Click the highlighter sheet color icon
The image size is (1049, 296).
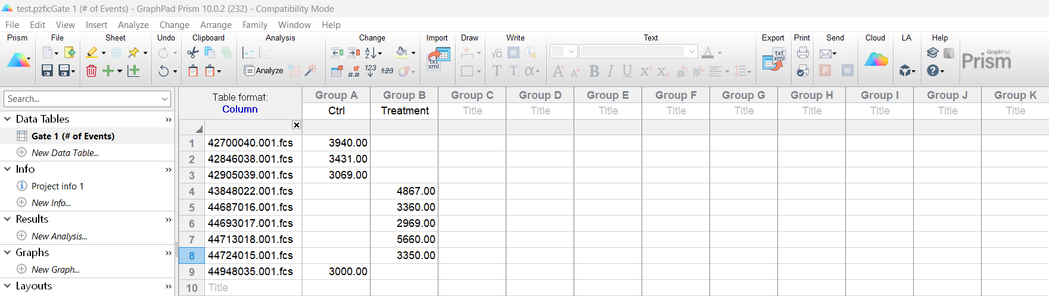pos(92,53)
